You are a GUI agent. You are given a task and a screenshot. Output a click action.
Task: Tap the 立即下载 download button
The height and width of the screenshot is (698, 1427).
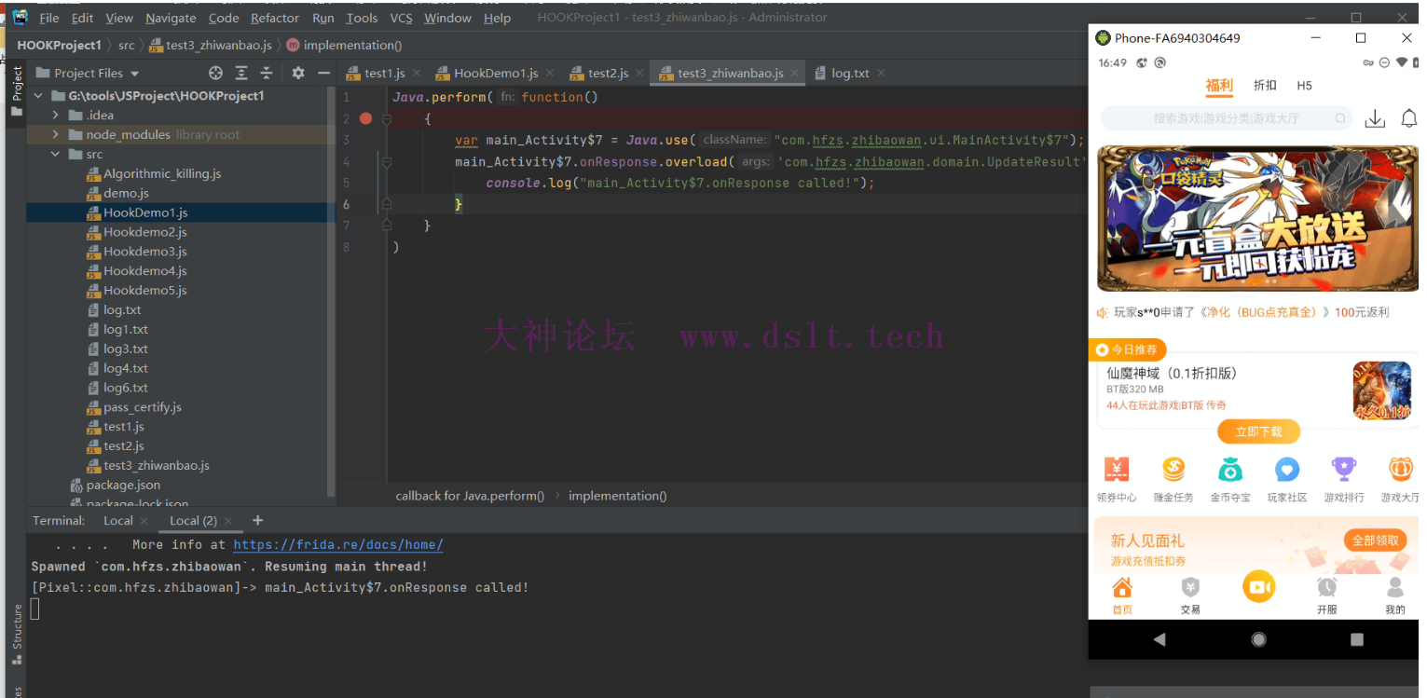pos(1258,431)
